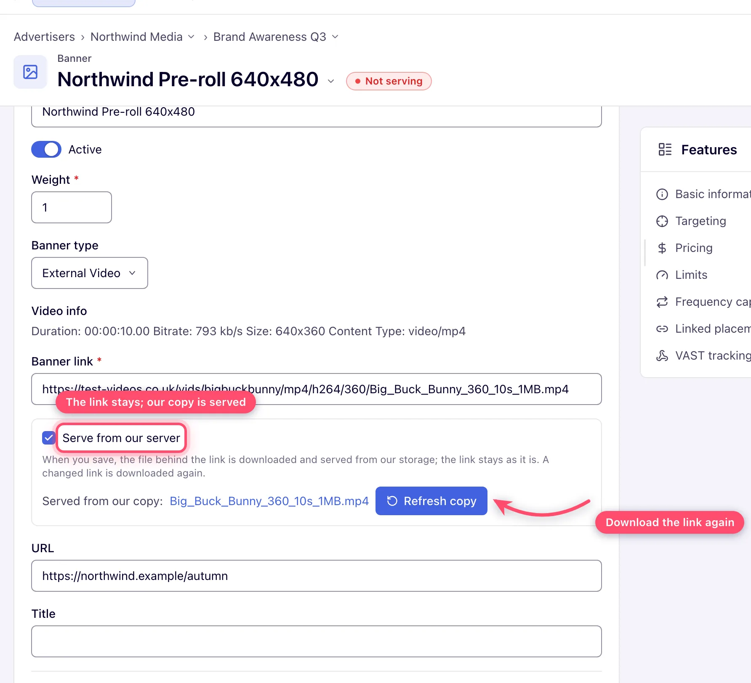Image resolution: width=751 pixels, height=683 pixels.
Task: Click Refresh copy button
Action: pos(431,501)
